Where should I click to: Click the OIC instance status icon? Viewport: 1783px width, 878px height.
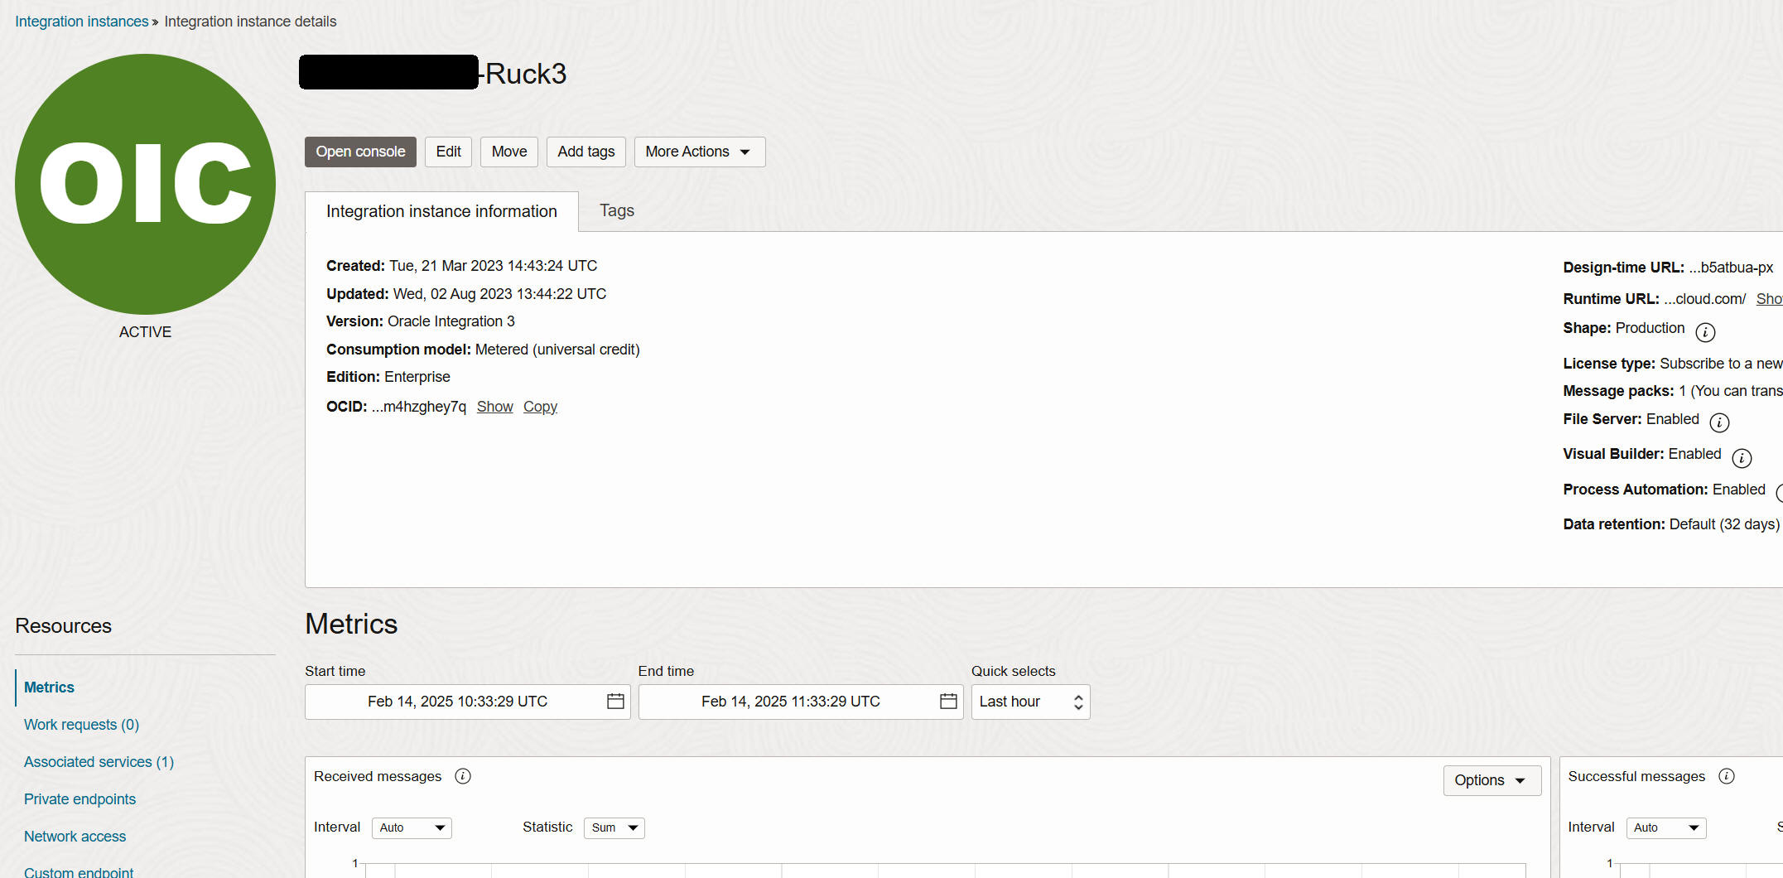pyautogui.click(x=145, y=184)
